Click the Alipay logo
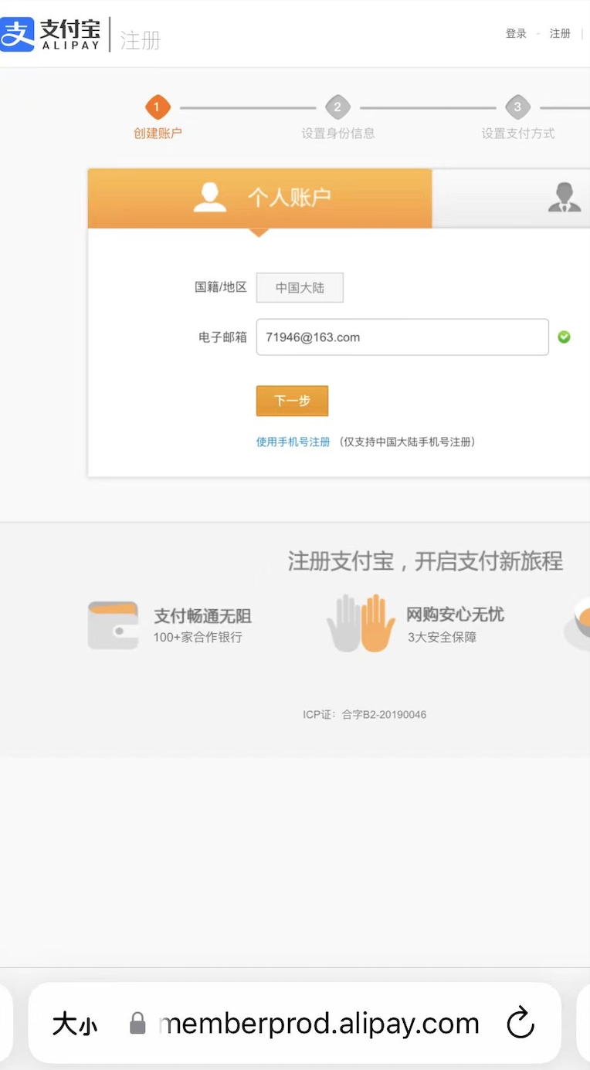The height and width of the screenshot is (1070, 590). [x=50, y=34]
